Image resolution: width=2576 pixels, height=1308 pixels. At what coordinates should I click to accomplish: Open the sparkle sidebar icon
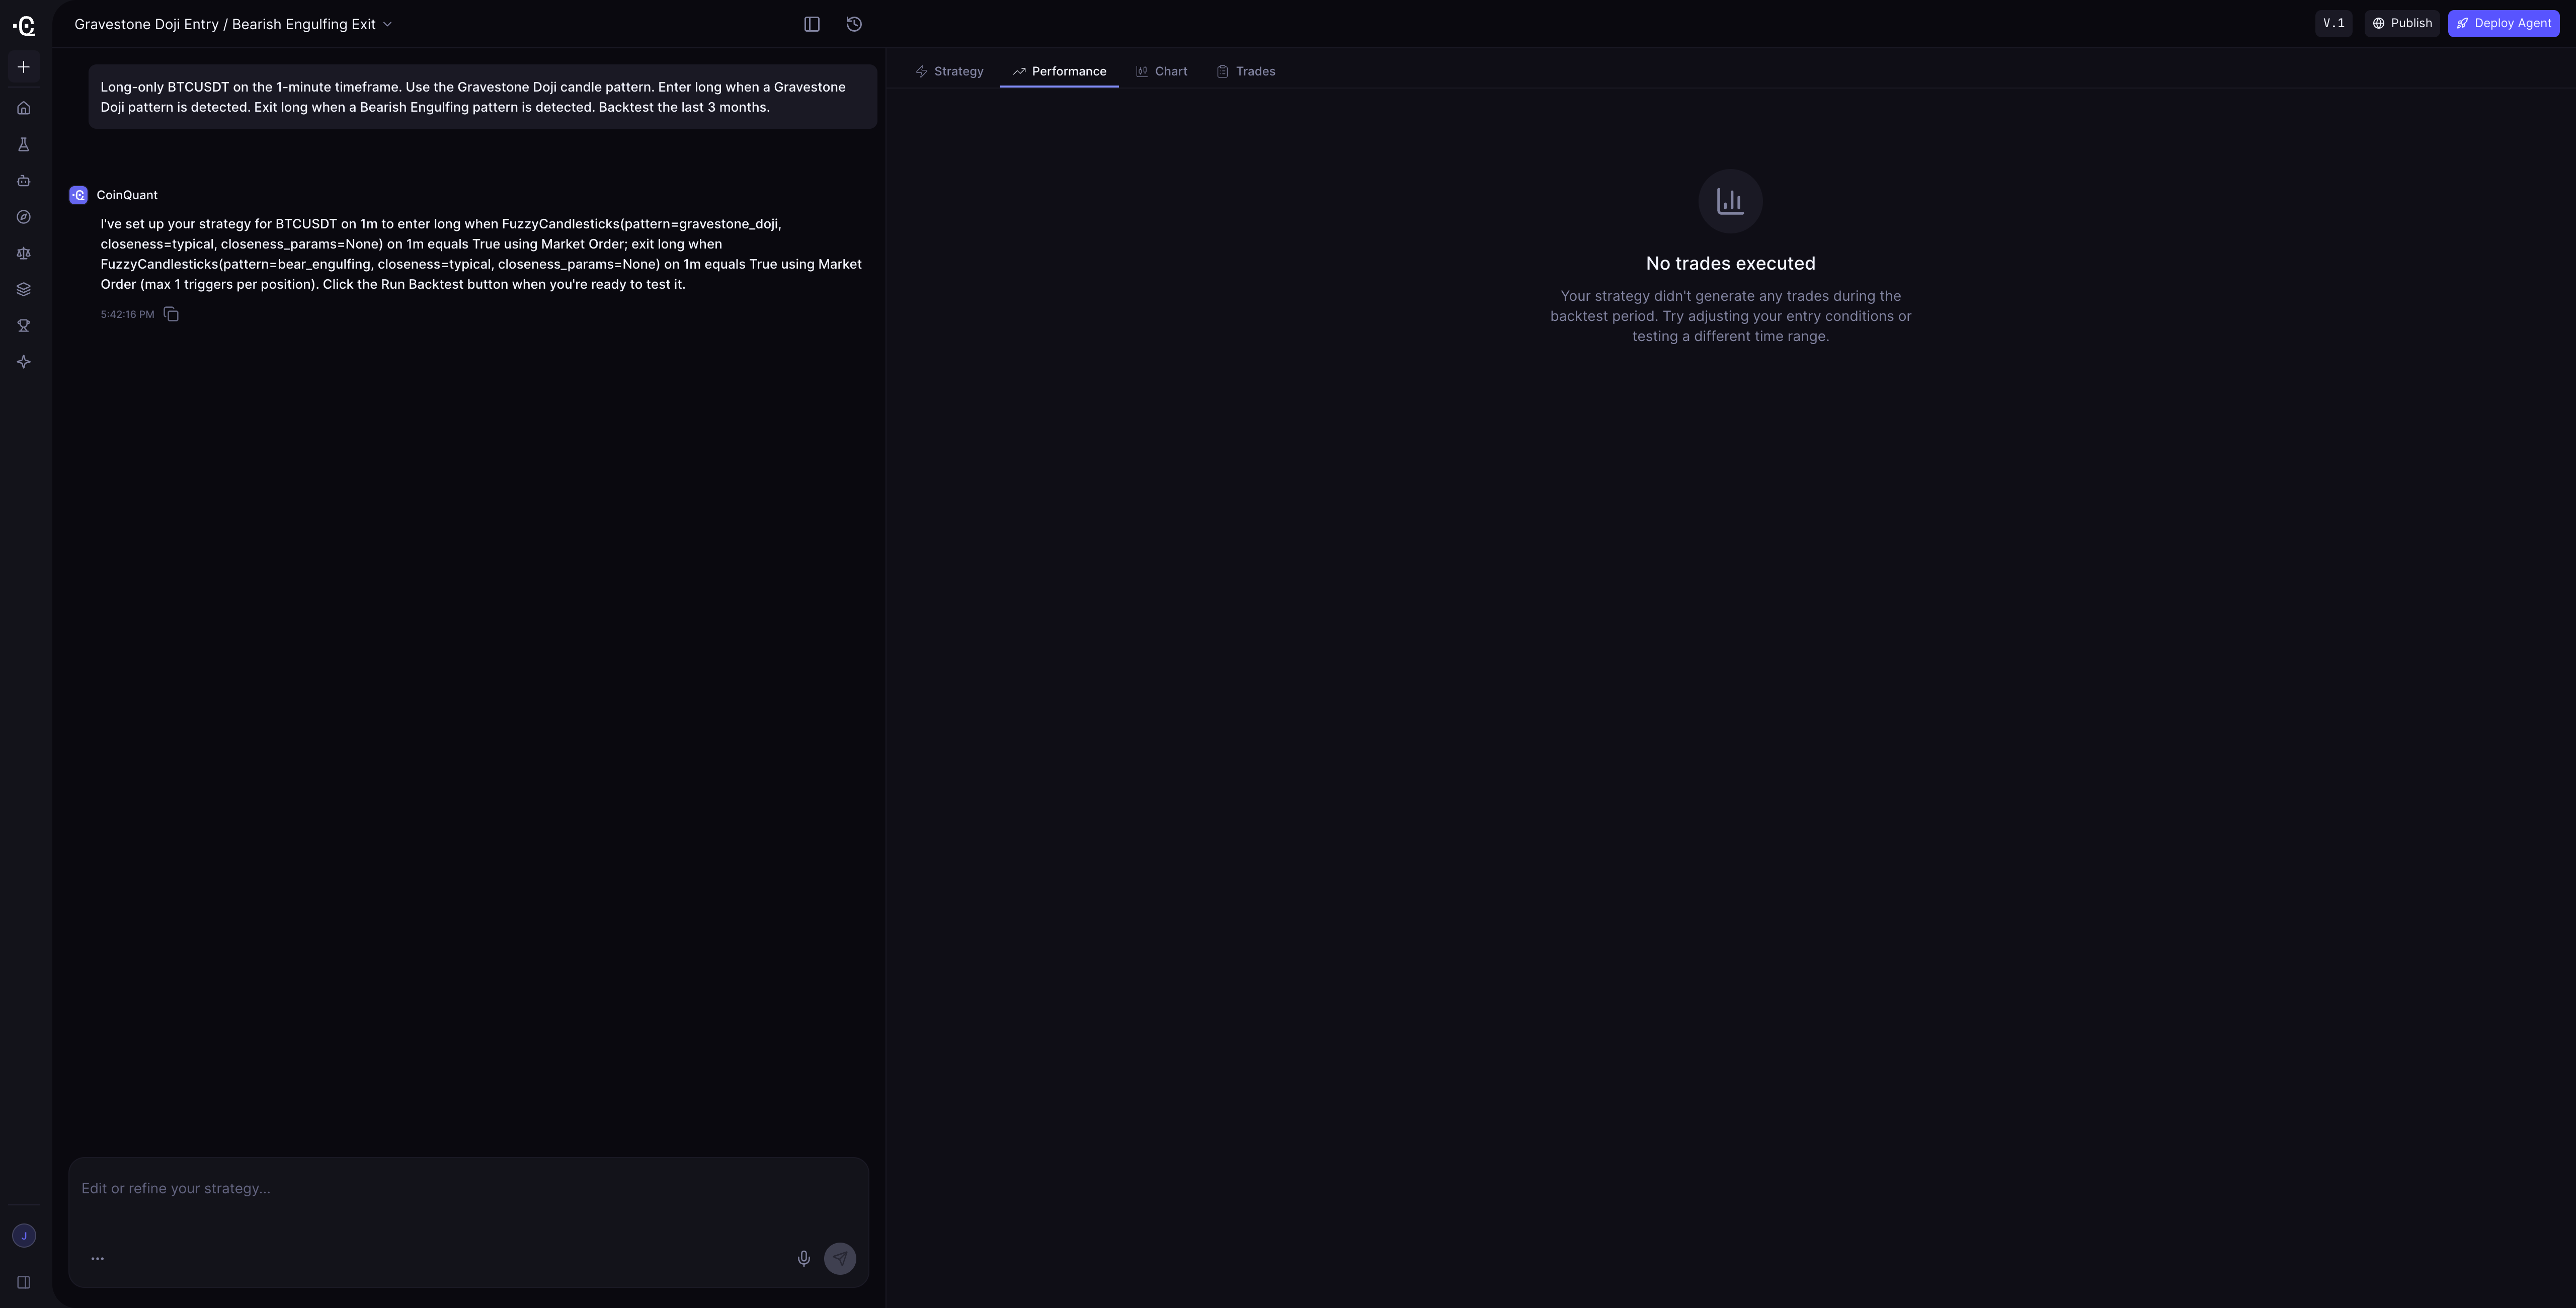tap(24, 362)
